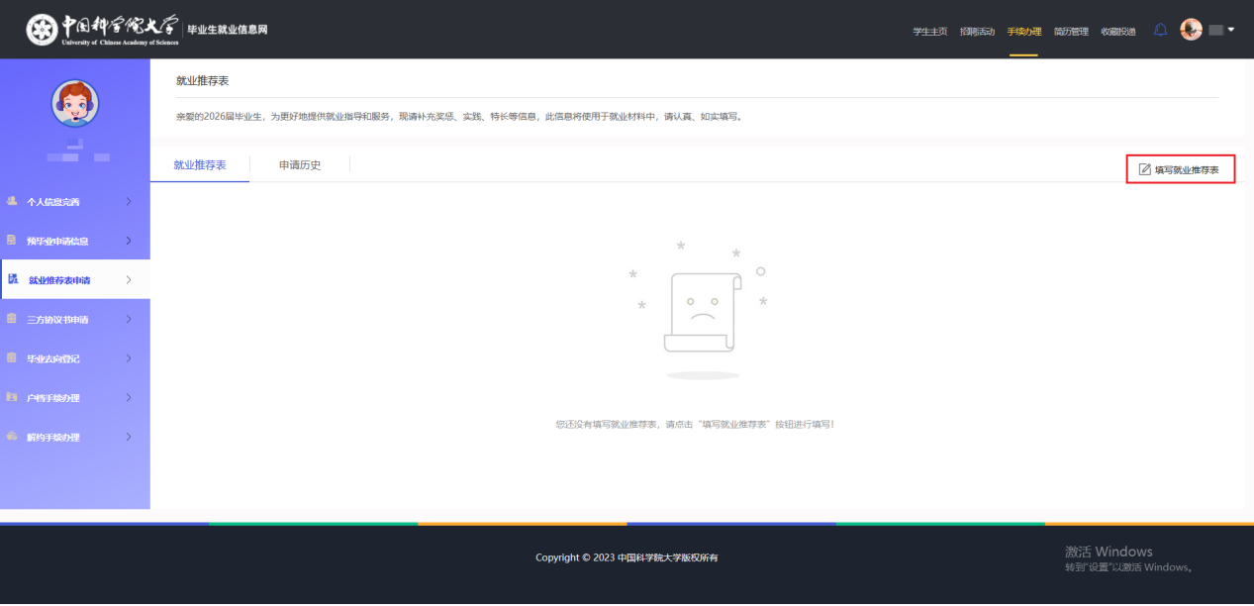The image size is (1254, 606).
Task: Select the 就业推荐表 tab
Action: tap(200, 165)
